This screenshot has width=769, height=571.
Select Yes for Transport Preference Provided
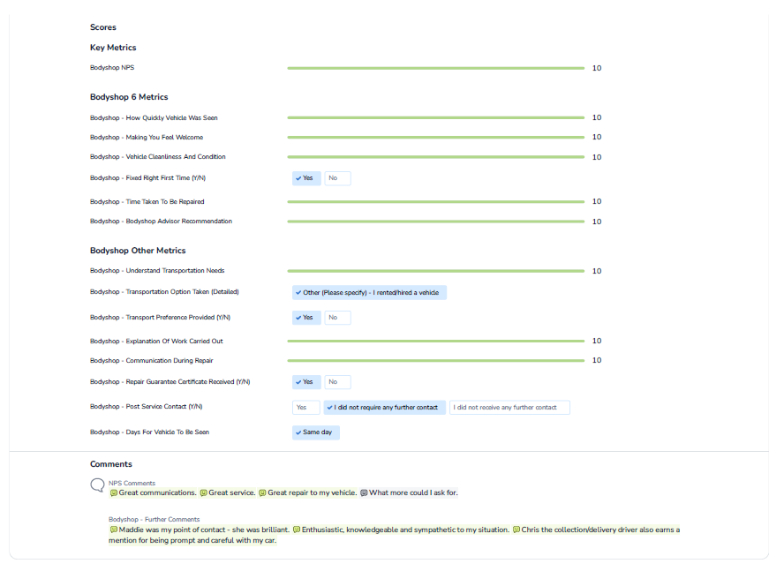[306, 318]
